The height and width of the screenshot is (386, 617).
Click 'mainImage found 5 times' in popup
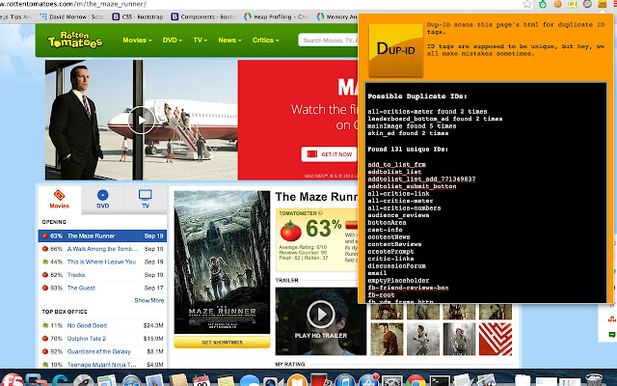coord(412,126)
